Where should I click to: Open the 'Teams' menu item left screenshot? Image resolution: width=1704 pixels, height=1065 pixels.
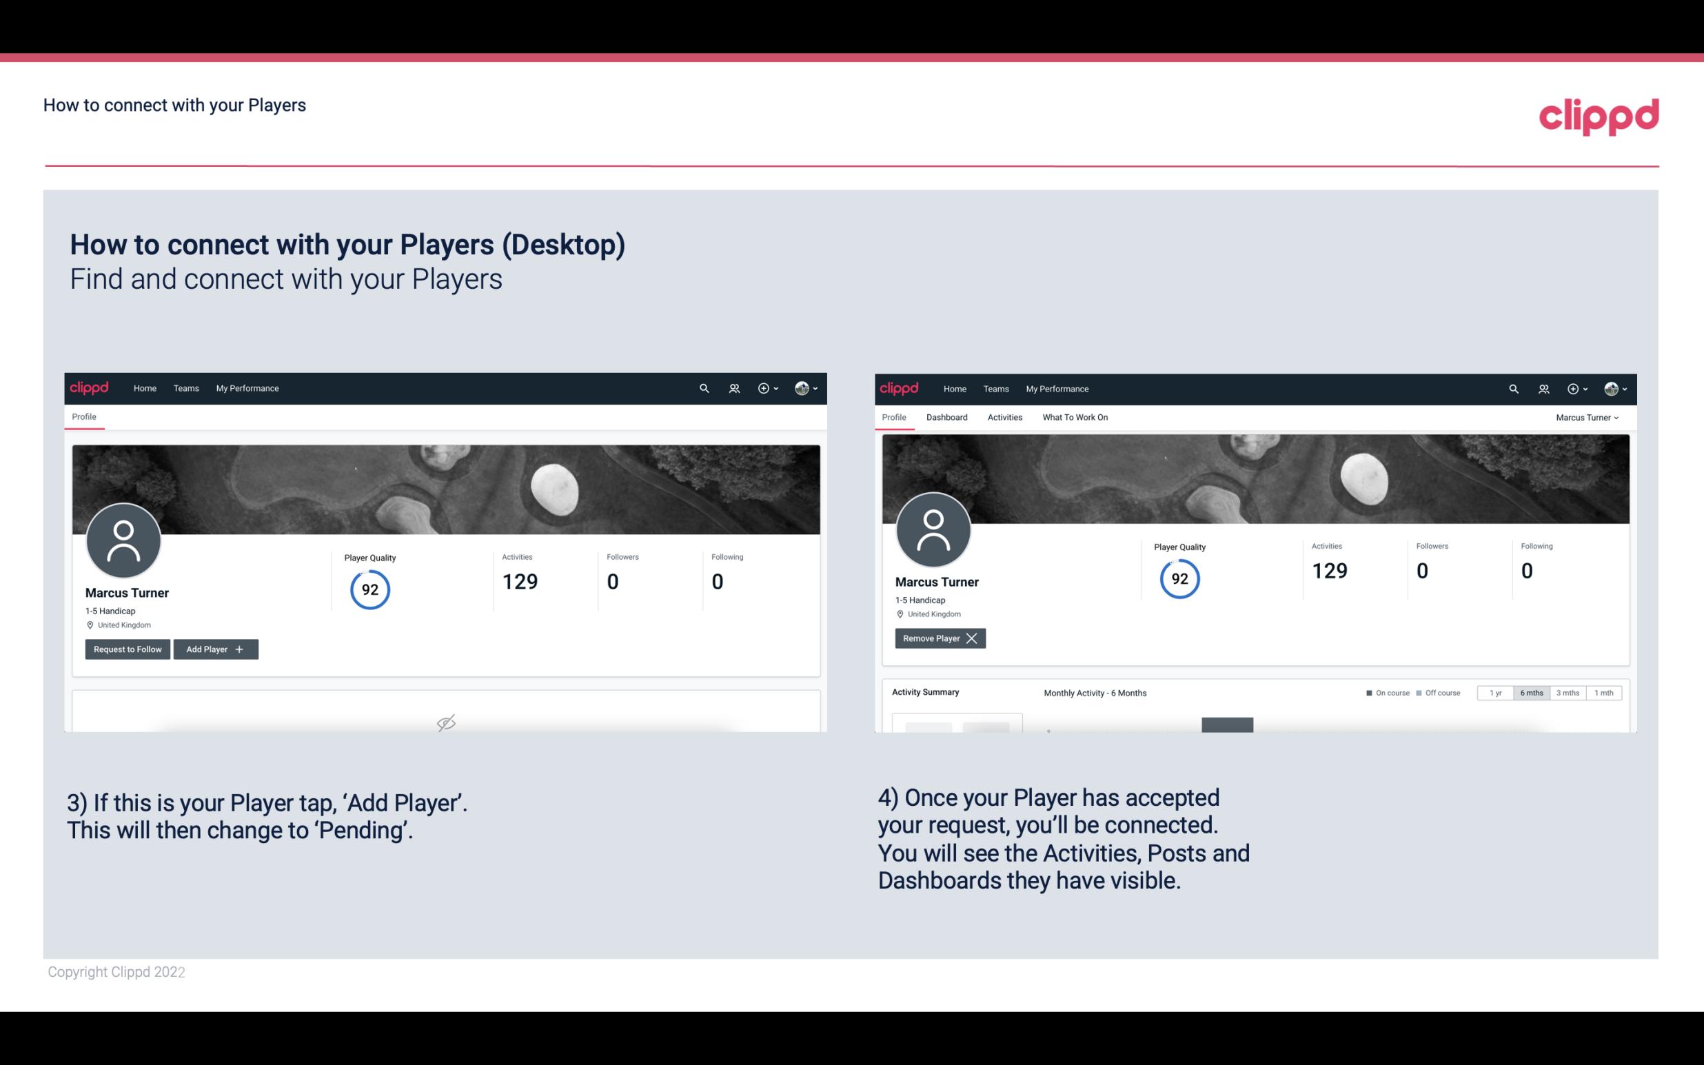185,389
